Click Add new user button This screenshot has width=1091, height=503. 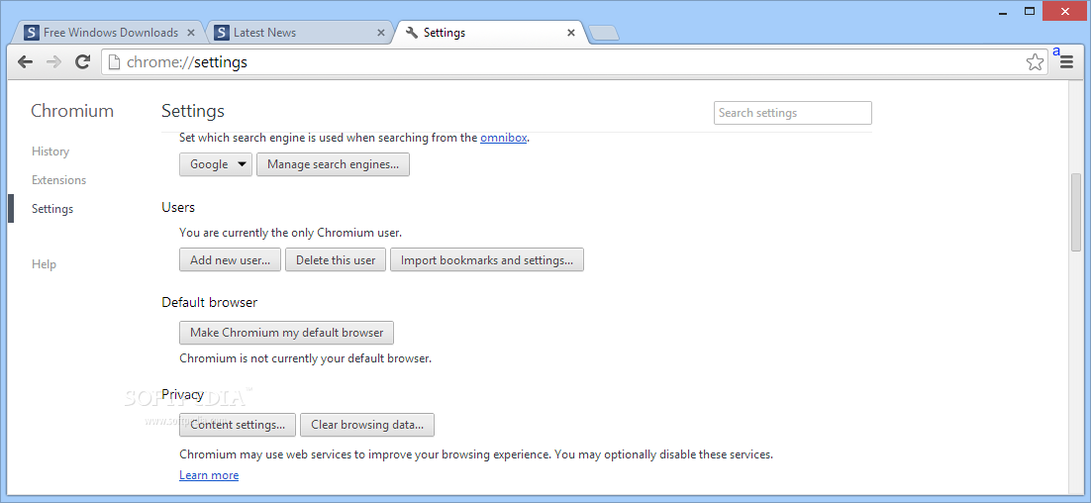tap(231, 260)
